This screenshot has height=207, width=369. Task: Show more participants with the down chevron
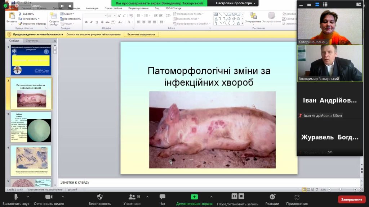[330, 152]
